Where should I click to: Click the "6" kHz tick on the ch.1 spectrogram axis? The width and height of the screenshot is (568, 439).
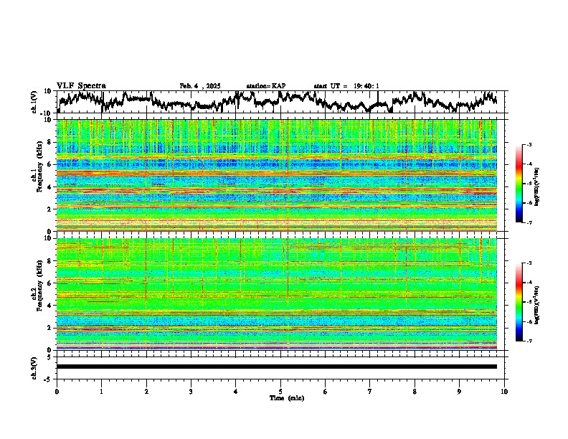[x=49, y=164]
